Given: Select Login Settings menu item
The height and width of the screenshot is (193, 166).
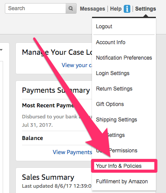Looking at the screenshot, I should (x=113, y=73).
